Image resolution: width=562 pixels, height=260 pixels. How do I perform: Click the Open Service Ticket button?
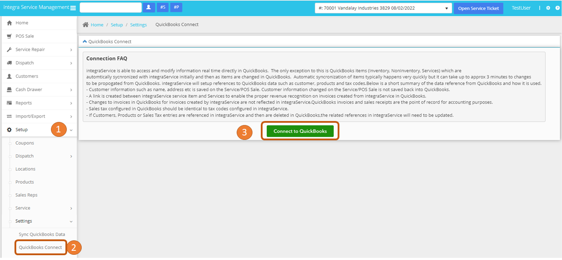point(479,8)
